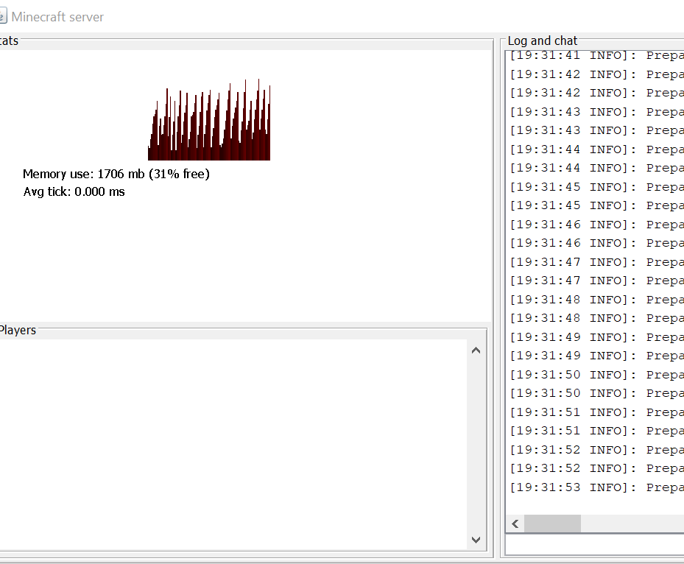Click the 'Log and chat' panel label

point(542,40)
